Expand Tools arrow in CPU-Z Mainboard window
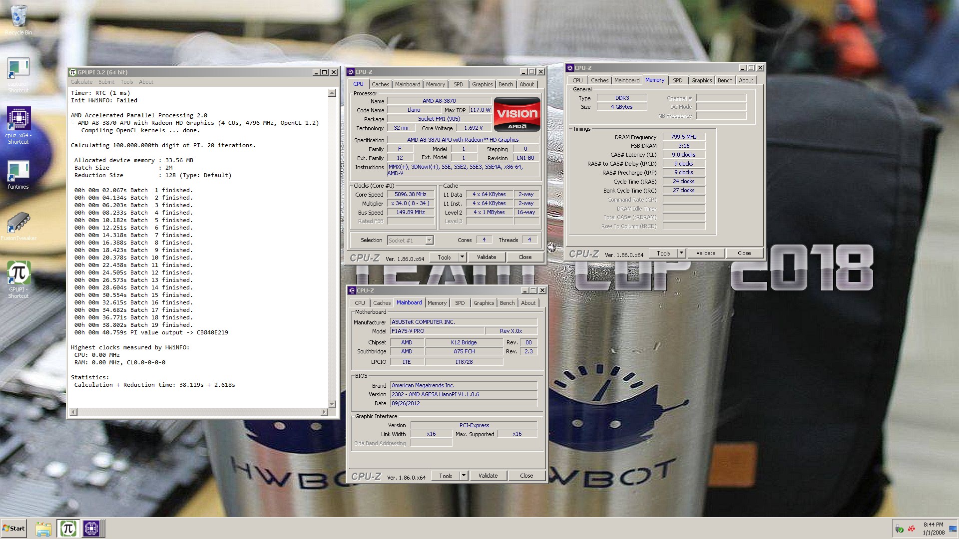The image size is (959, 539). click(464, 476)
